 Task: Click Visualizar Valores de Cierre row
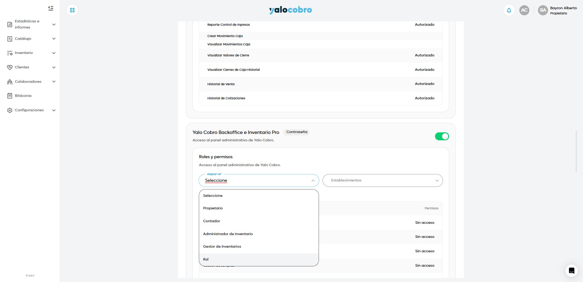320,55
